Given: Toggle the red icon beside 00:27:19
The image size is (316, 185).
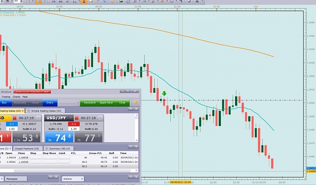Looking at the screenshot, I should pyautogui.click(x=15, y=118).
